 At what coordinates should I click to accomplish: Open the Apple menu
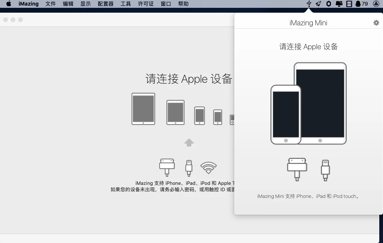pos(9,4)
